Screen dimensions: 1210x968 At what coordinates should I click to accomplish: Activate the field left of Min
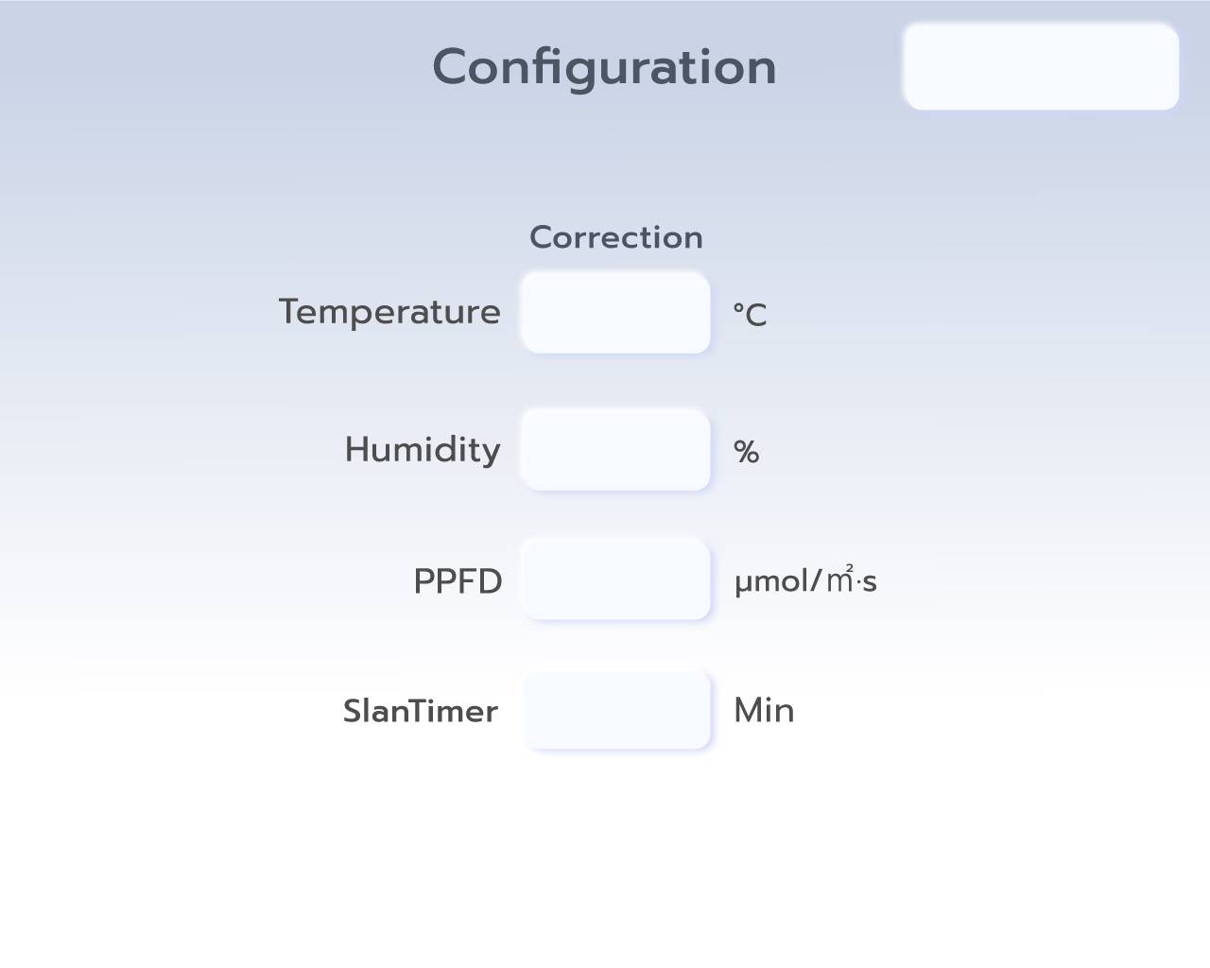point(617,710)
